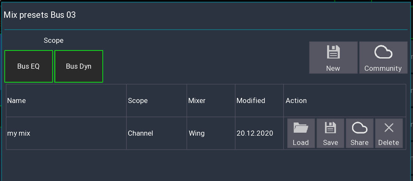Toggle the Bus EQ scope
413x181 pixels.
point(29,66)
